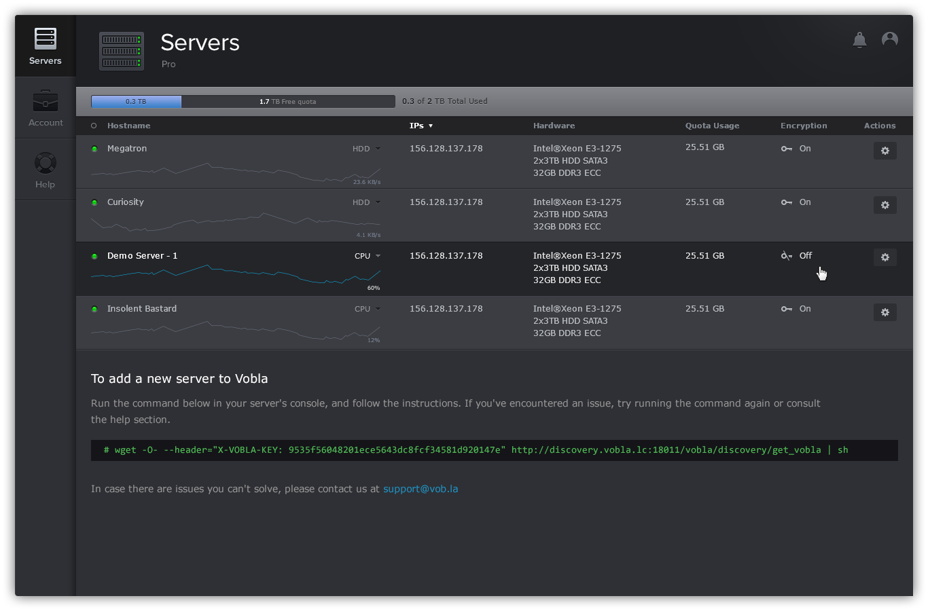Screen dimensions: 928x611
Task: Sort by the IPs column arrow
Action: (x=431, y=126)
